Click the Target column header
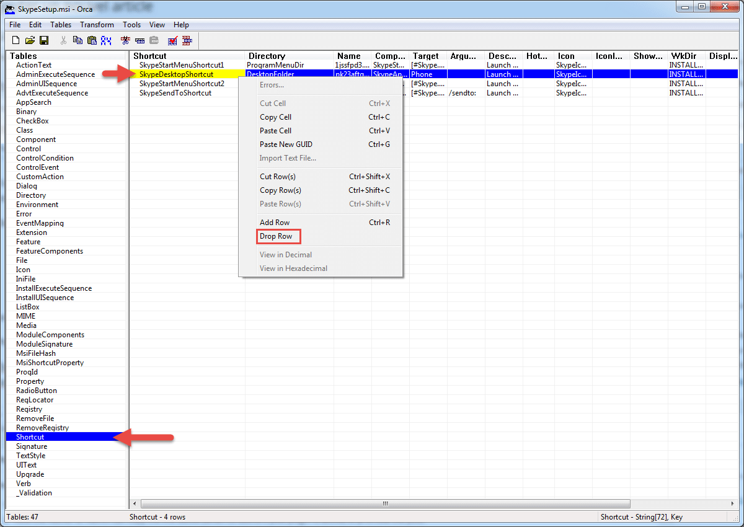 tap(426, 56)
